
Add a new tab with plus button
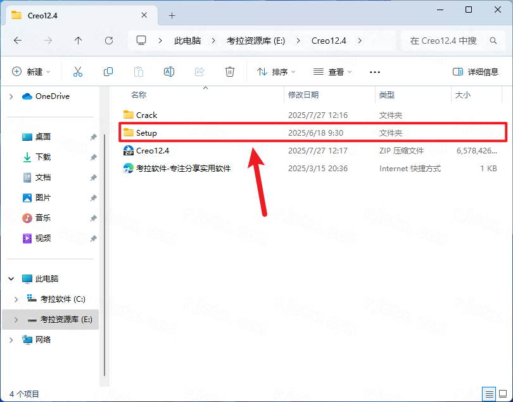click(172, 15)
